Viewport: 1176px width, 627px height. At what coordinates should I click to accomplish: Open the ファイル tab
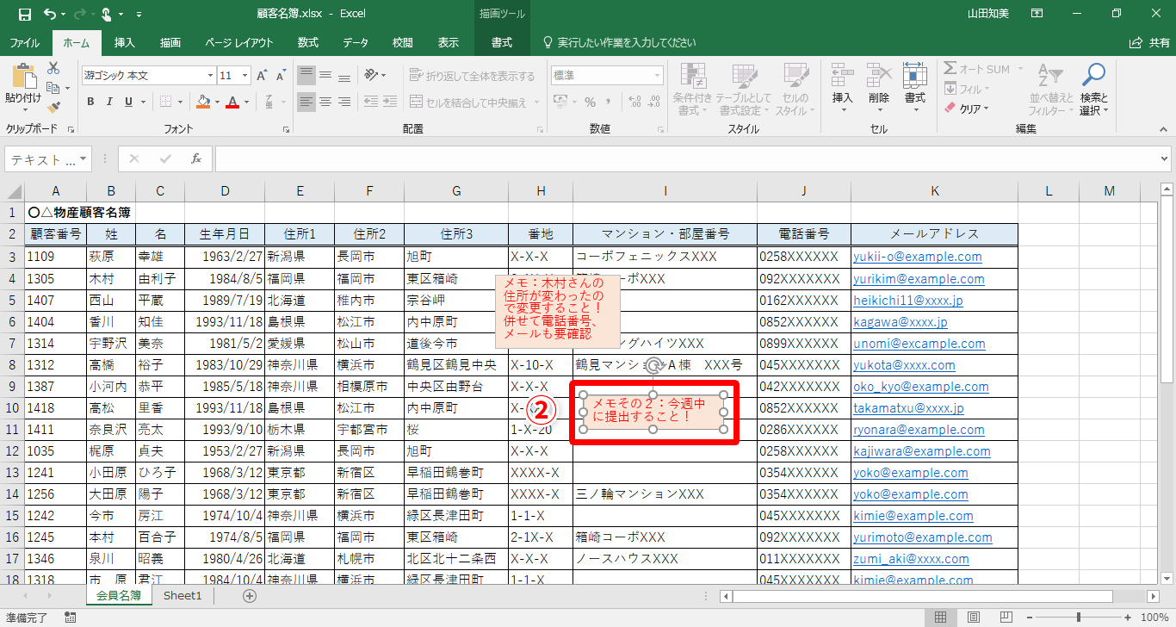(x=24, y=42)
